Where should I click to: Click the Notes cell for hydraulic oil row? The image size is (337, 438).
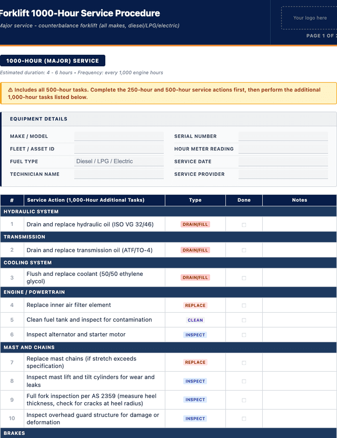[x=300, y=224]
